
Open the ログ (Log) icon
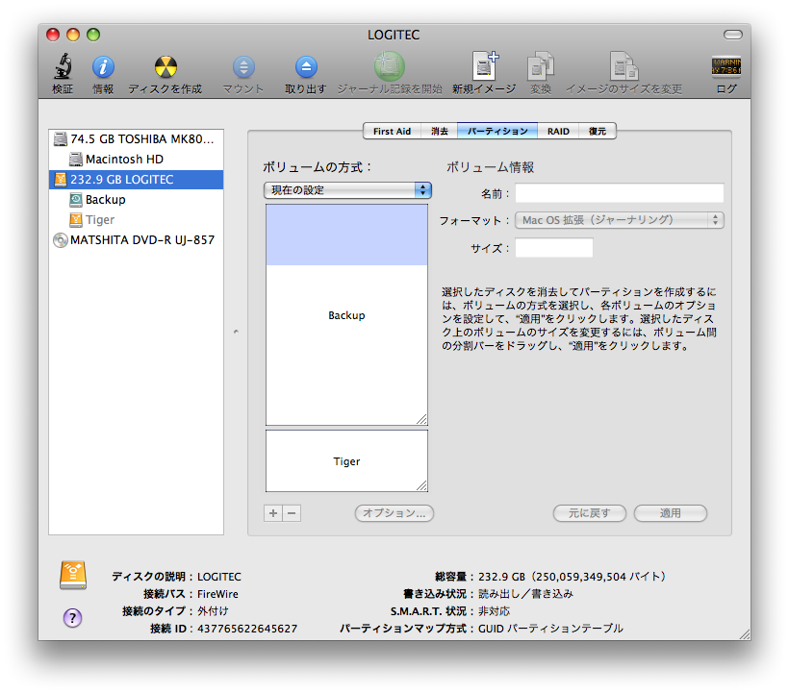[x=726, y=66]
